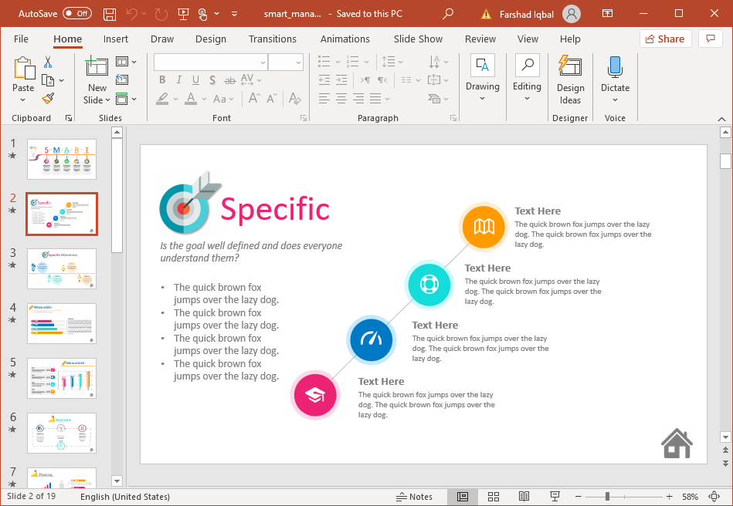Open the Transitions ribbon tab
Image resolution: width=733 pixels, height=506 pixels.
coord(272,39)
